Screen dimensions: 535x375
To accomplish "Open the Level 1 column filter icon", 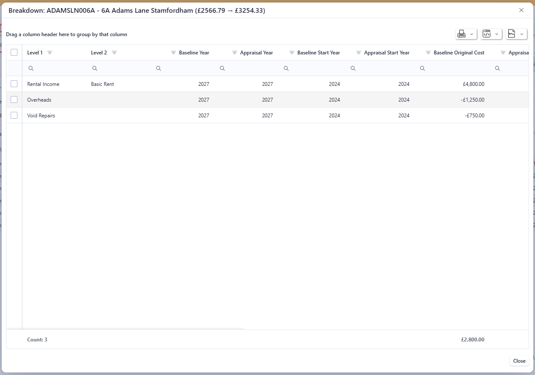I will pos(50,53).
